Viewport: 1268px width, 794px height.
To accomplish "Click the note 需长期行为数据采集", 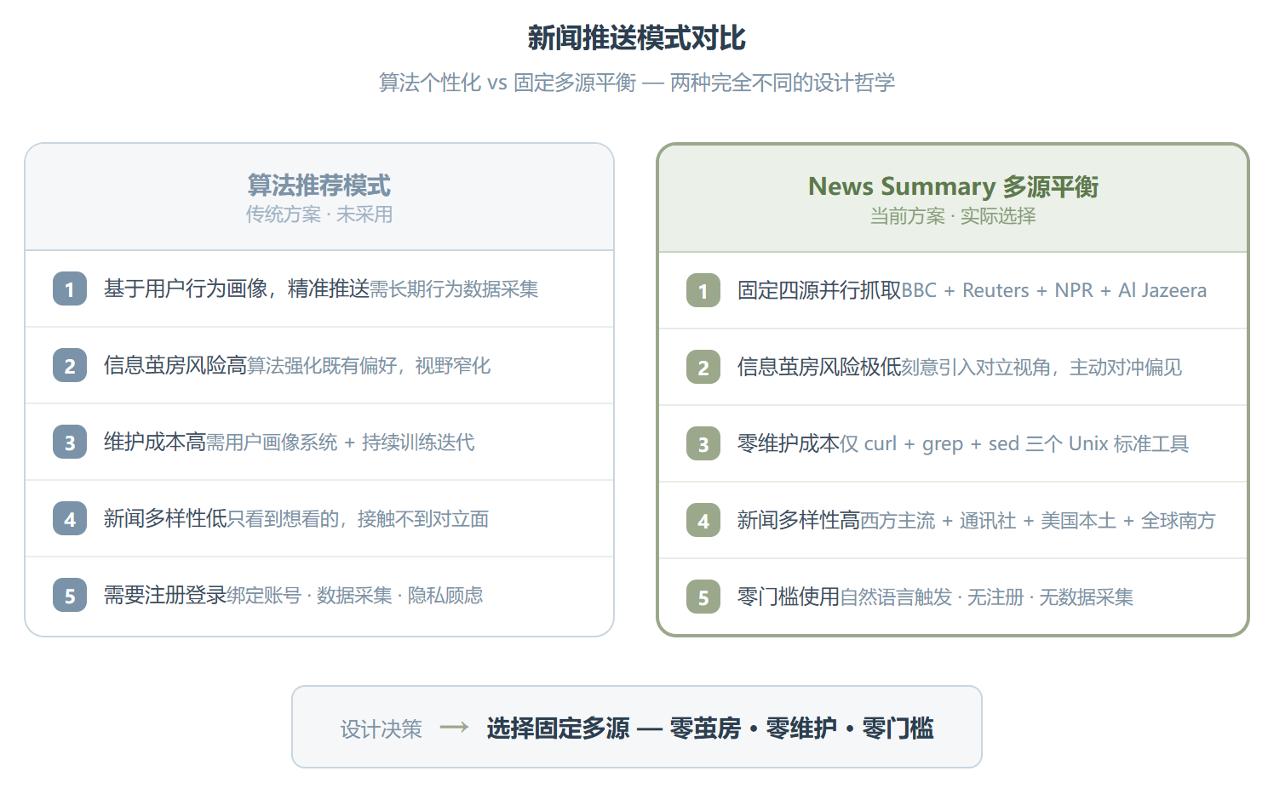I will point(454,289).
